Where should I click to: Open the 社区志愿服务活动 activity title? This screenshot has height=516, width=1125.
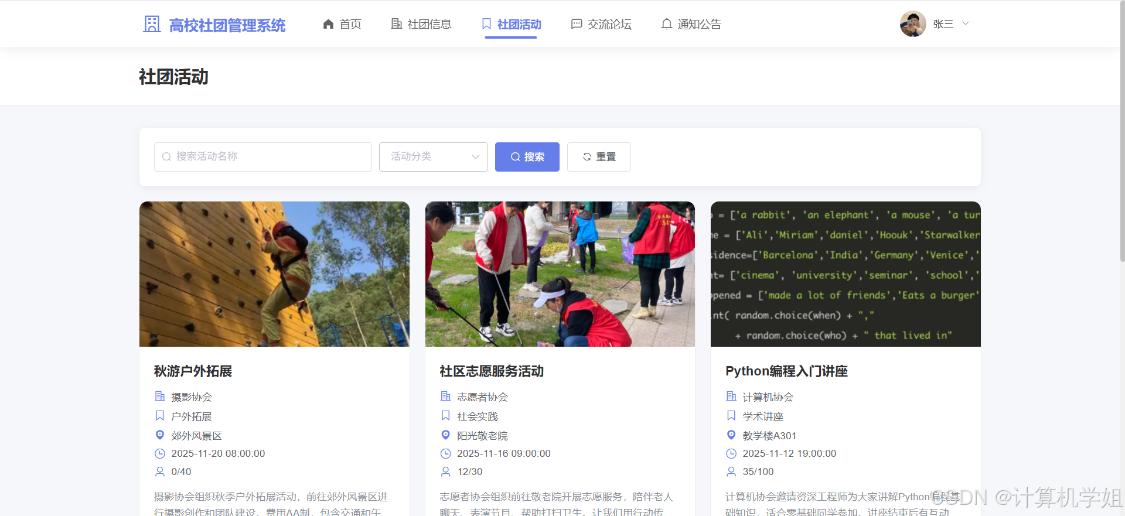[x=492, y=371]
